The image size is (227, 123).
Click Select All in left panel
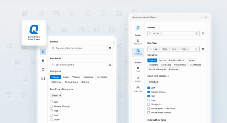tap(57, 95)
